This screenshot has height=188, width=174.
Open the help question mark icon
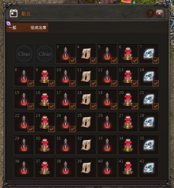click(150, 13)
